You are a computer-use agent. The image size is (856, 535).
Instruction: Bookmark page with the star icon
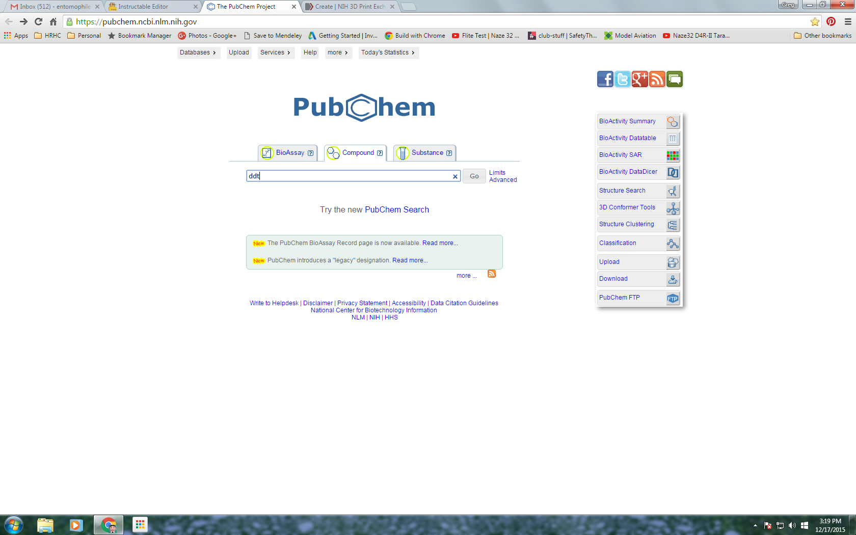(x=815, y=21)
